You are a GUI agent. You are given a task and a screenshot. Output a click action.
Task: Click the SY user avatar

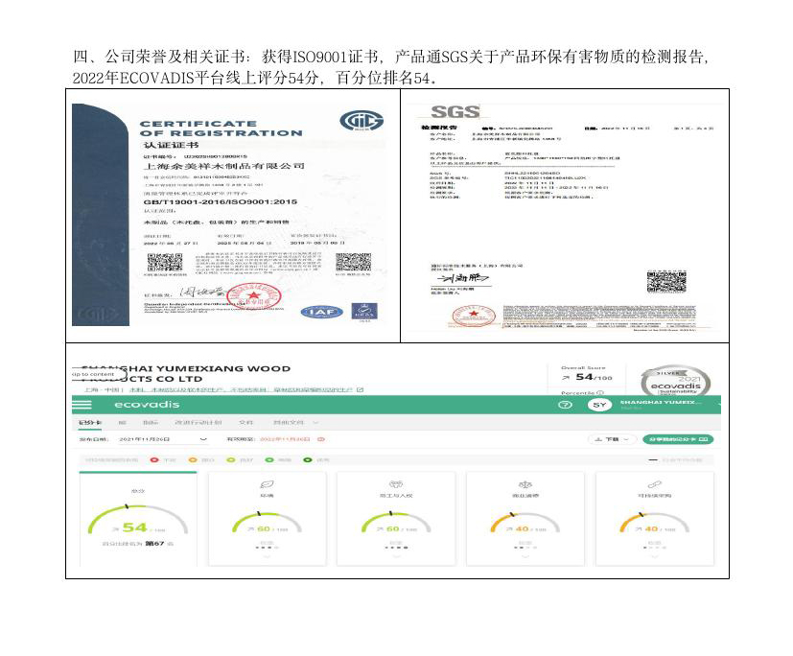pyautogui.click(x=599, y=405)
